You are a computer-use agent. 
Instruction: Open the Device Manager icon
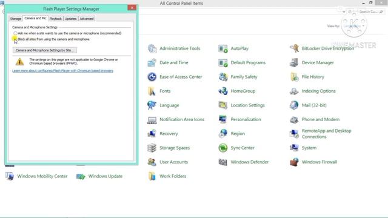(294, 63)
